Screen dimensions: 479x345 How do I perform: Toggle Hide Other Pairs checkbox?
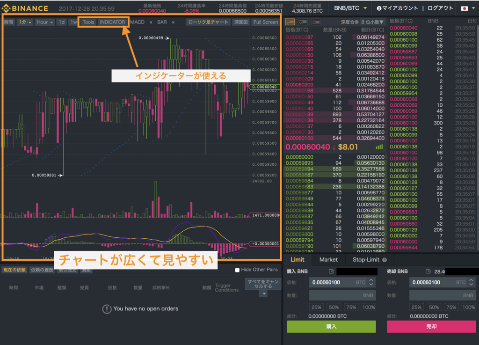pos(237,270)
